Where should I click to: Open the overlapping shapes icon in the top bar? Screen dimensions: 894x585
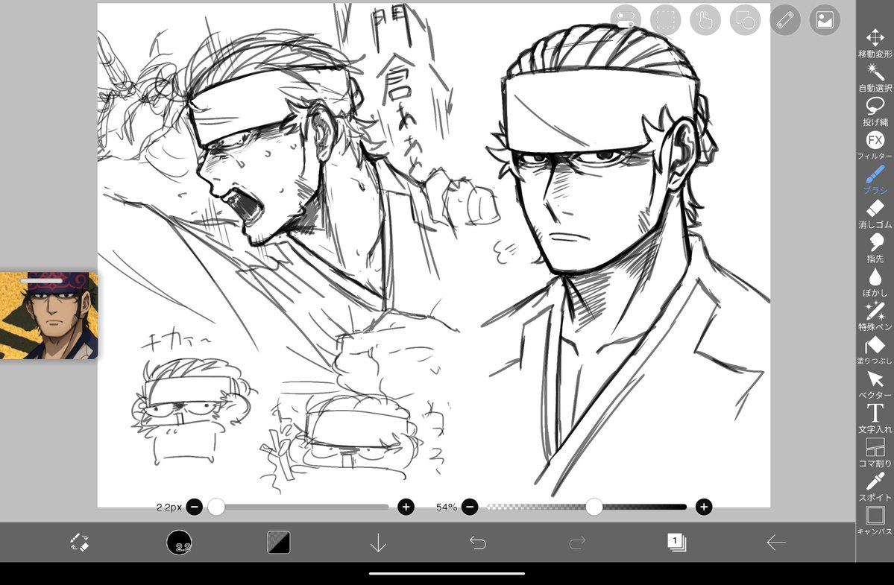tap(745, 20)
